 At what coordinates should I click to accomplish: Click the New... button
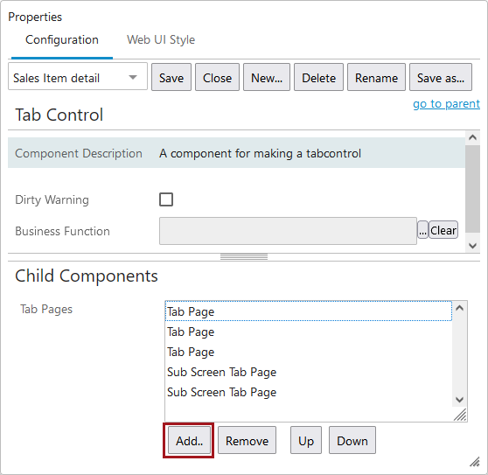point(267,77)
